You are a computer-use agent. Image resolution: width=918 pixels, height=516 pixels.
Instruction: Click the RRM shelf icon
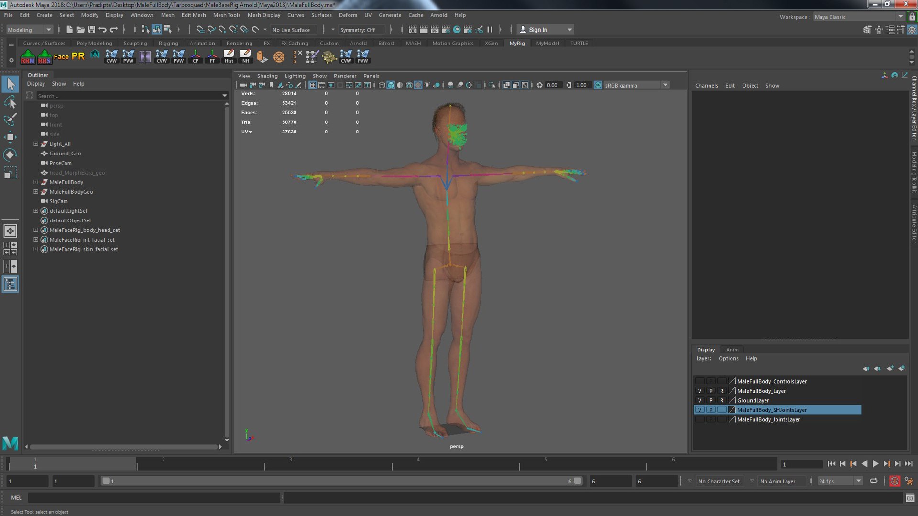pyautogui.click(x=28, y=56)
